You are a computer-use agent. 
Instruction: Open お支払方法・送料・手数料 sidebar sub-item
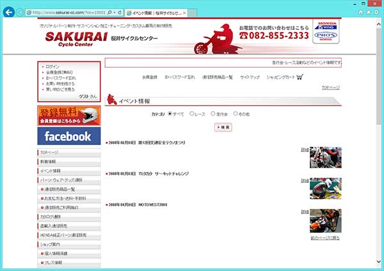coord(69,199)
